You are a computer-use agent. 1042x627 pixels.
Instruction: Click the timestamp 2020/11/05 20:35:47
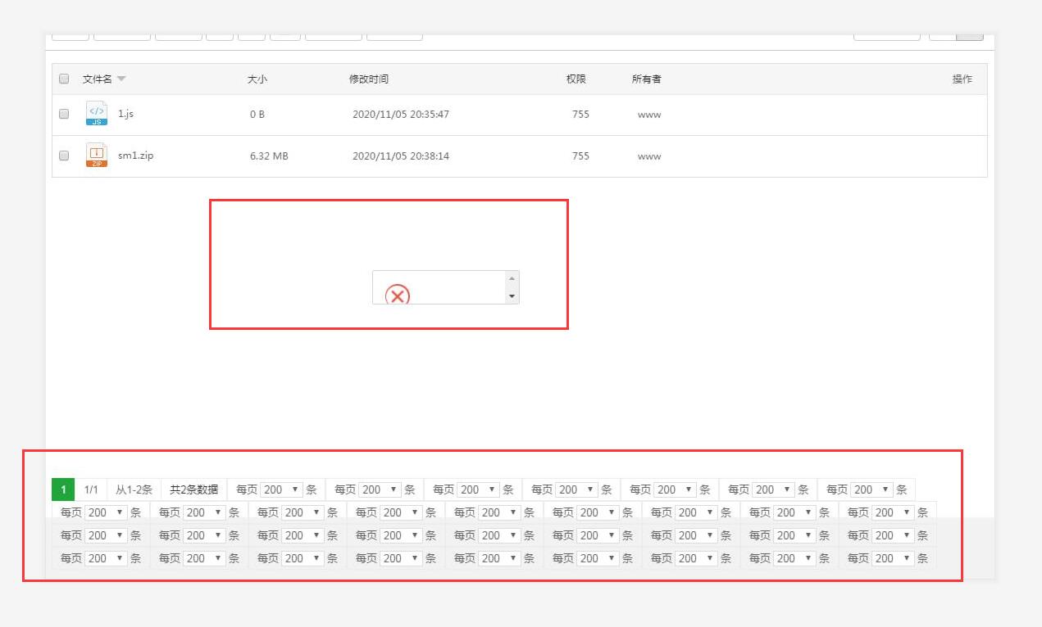click(x=401, y=115)
